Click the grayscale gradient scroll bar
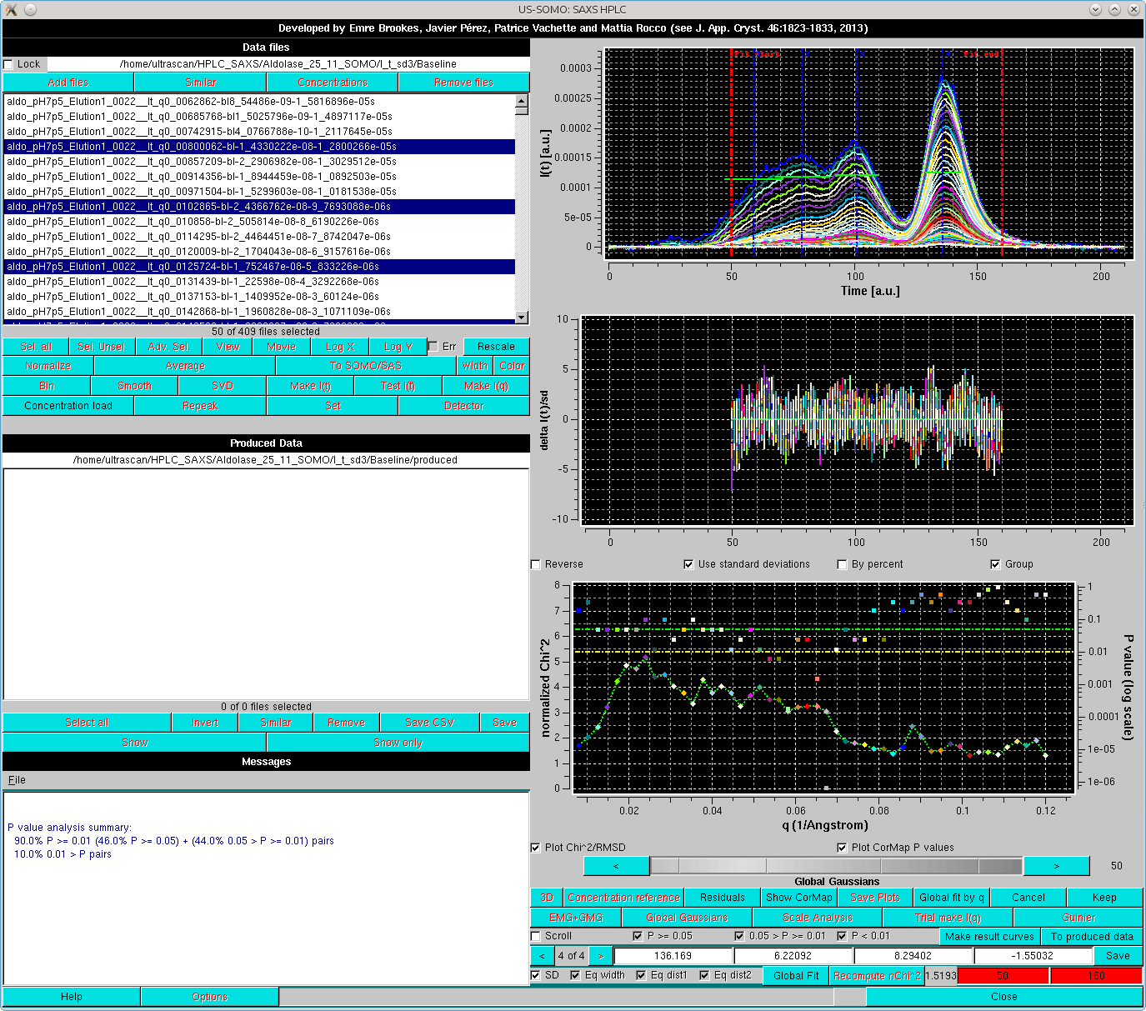Viewport: 1146px width, 1011px height. pyautogui.click(x=835, y=865)
